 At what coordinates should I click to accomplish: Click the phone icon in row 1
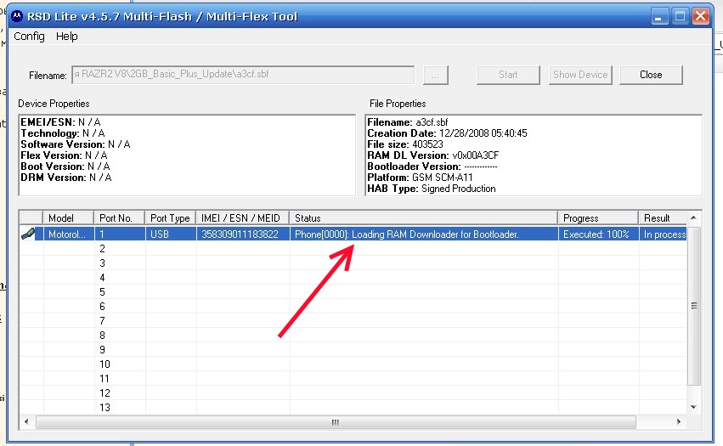pos(29,234)
